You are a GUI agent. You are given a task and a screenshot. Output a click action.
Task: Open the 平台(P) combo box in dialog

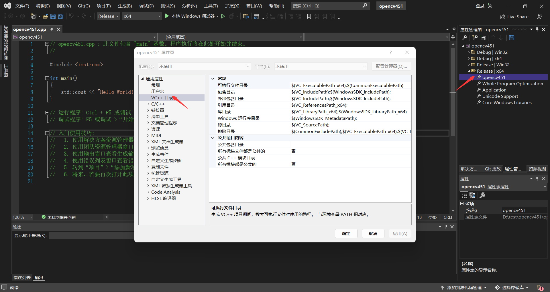321,66
